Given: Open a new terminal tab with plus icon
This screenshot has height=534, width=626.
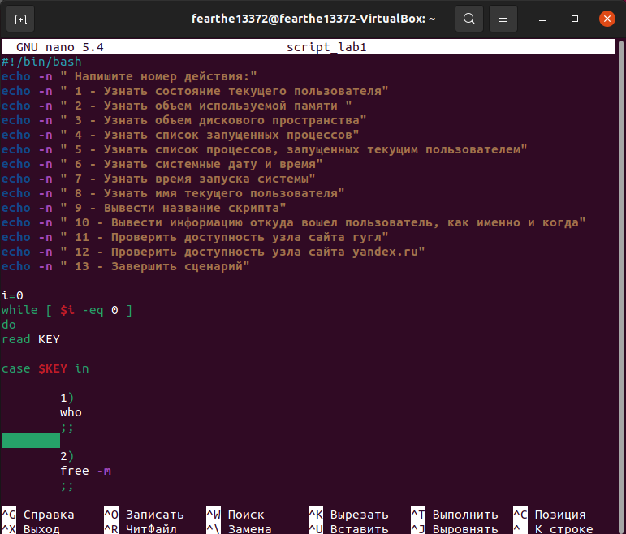Looking at the screenshot, I should (x=20, y=19).
